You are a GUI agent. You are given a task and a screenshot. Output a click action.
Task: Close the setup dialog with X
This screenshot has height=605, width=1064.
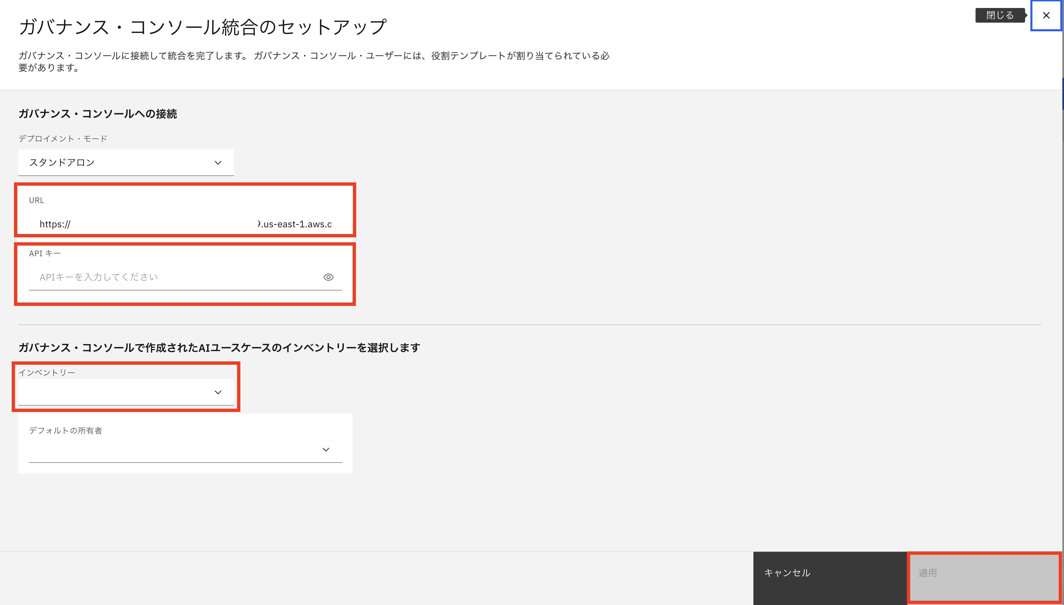click(1046, 15)
